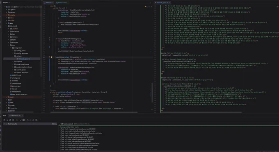Expand the .kotlin folder
This screenshot has width=279, height=152.
[x=7, y=20]
